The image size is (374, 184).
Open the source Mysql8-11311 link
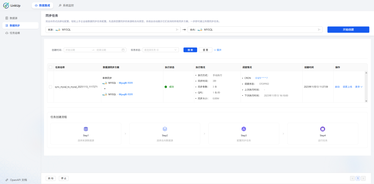pyautogui.click(x=126, y=83)
